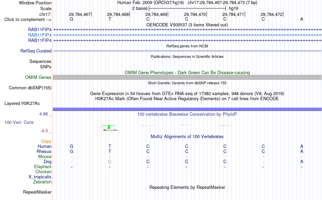Click the 100 Vert. Cons label
This screenshot has width=322, height=200.
pos(19,123)
